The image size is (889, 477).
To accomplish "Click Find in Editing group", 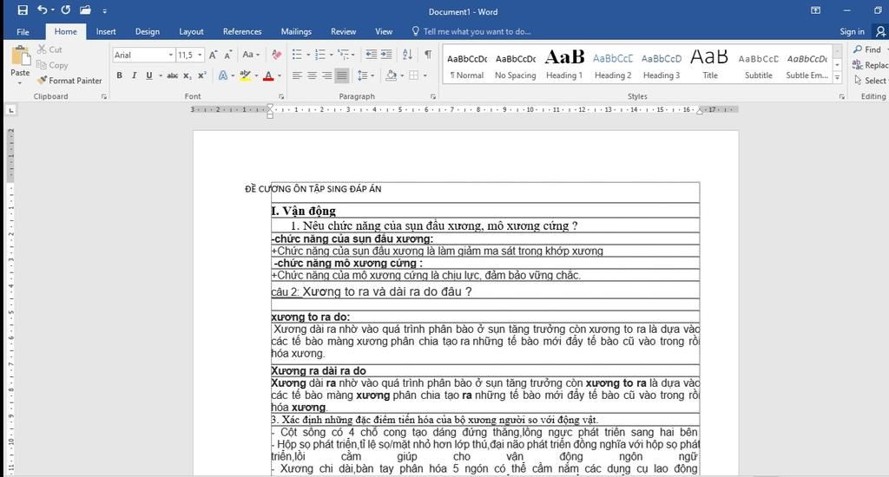I will (868, 49).
